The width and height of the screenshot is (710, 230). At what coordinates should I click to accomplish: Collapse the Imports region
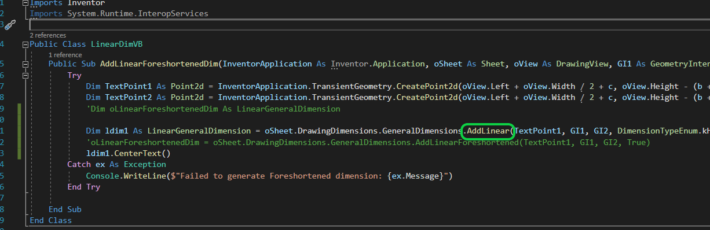coord(25,3)
